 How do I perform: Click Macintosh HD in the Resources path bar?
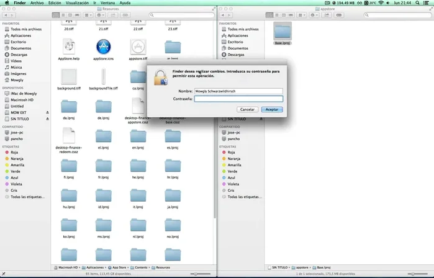tap(66, 267)
